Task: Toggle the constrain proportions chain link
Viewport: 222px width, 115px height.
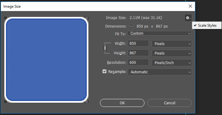Action: [105, 48]
